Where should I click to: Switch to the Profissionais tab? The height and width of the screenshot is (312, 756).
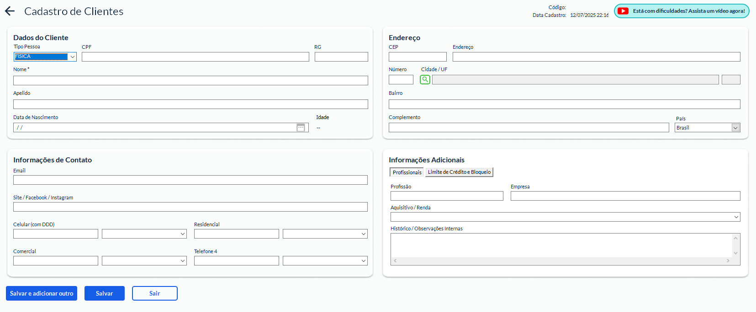(x=407, y=172)
